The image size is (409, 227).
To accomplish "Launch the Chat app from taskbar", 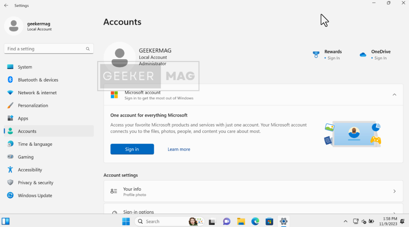I will click(227, 222).
